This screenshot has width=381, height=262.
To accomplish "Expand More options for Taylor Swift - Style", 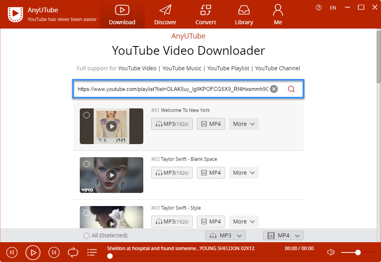I will tap(244, 222).
